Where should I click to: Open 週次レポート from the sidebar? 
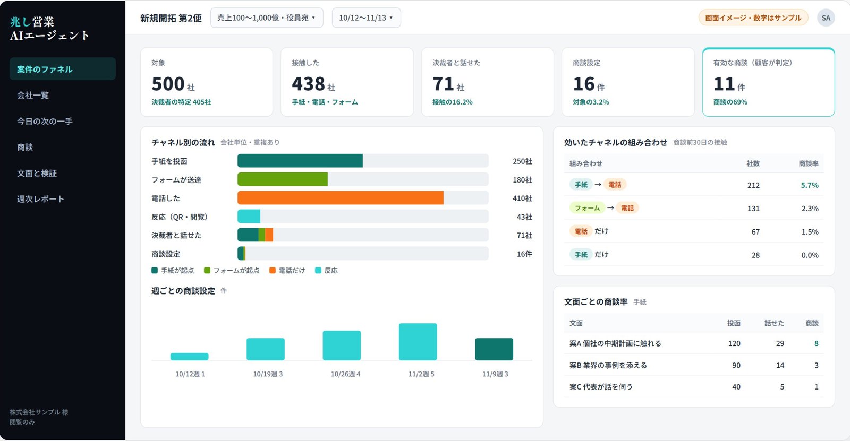tap(63, 199)
